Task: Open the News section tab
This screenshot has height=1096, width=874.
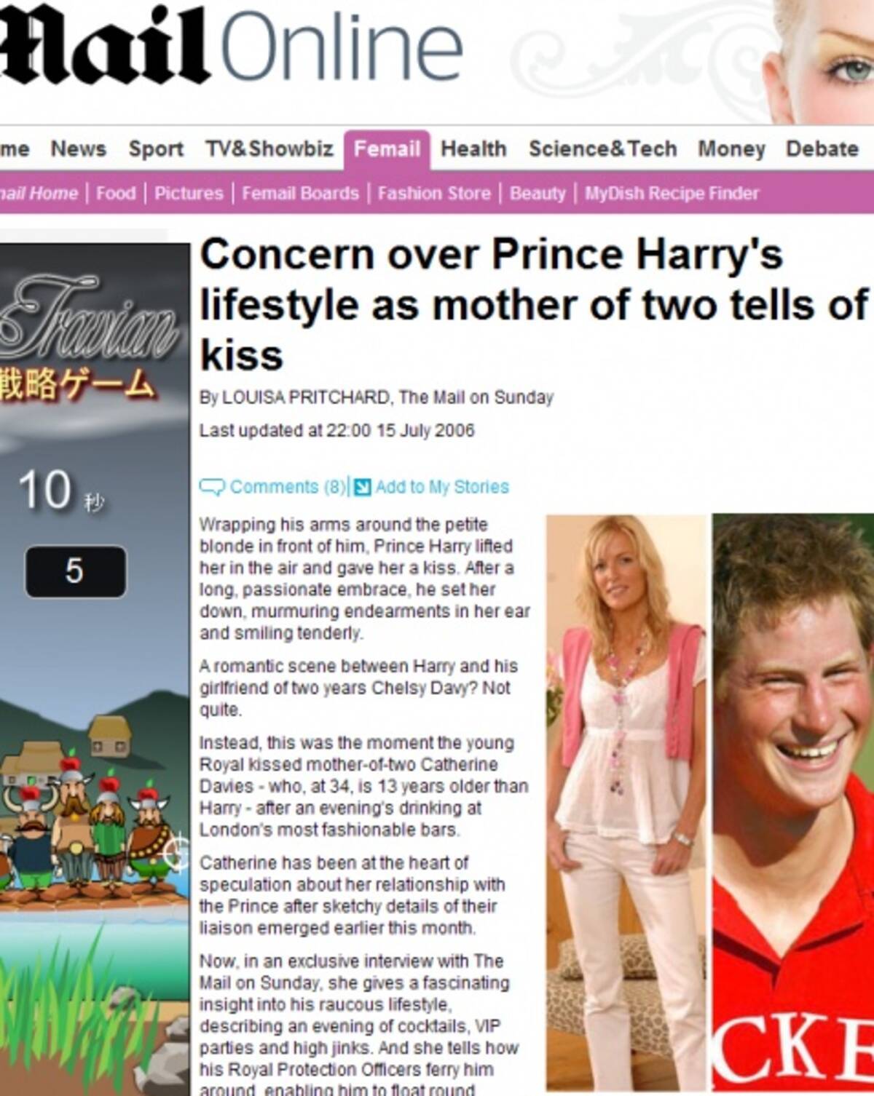Action: [79, 149]
